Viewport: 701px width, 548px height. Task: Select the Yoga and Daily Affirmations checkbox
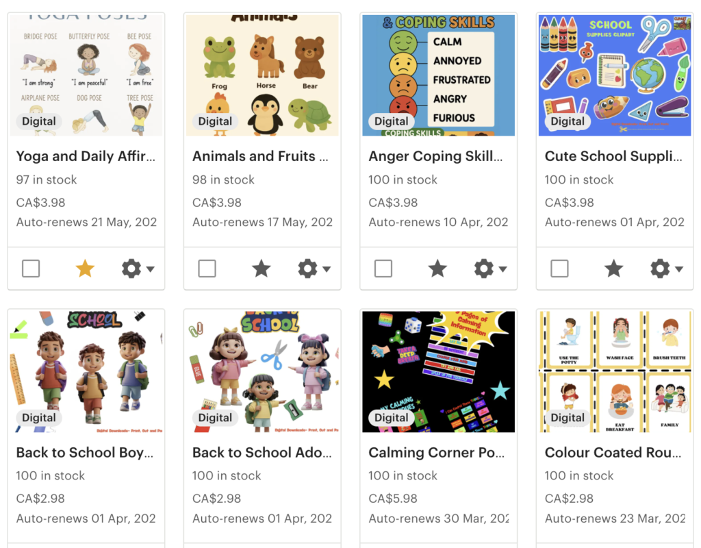(x=31, y=269)
